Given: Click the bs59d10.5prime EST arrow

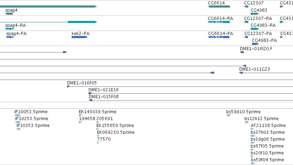Looking at the screenshot, I should coord(228,115).
